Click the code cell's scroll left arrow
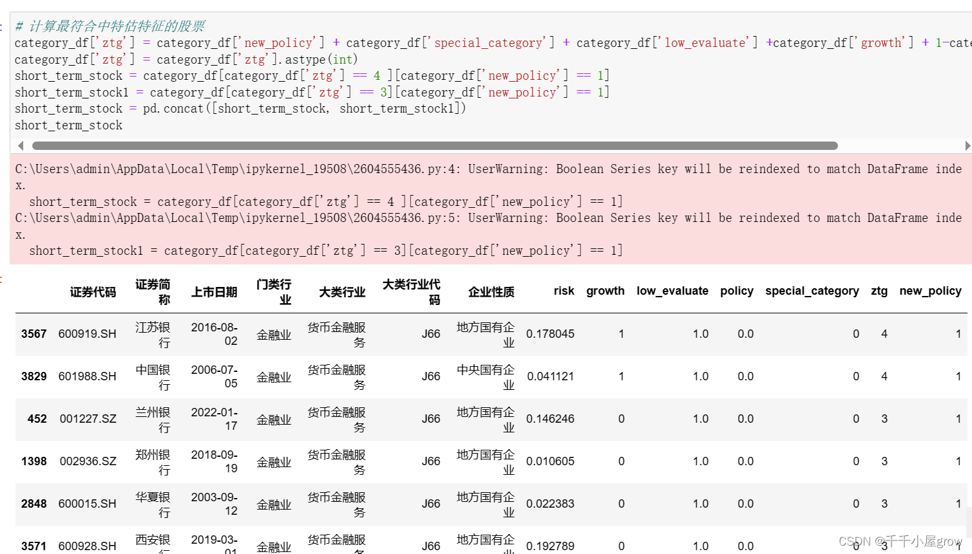The height and width of the screenshot is (554, 972). (21, 145)
